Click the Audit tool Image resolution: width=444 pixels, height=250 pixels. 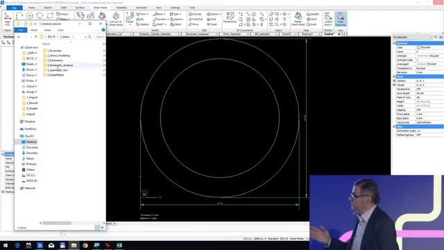point(311,24)
